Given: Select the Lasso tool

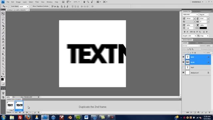Looking at the screenshot, I should pos(3,20).
